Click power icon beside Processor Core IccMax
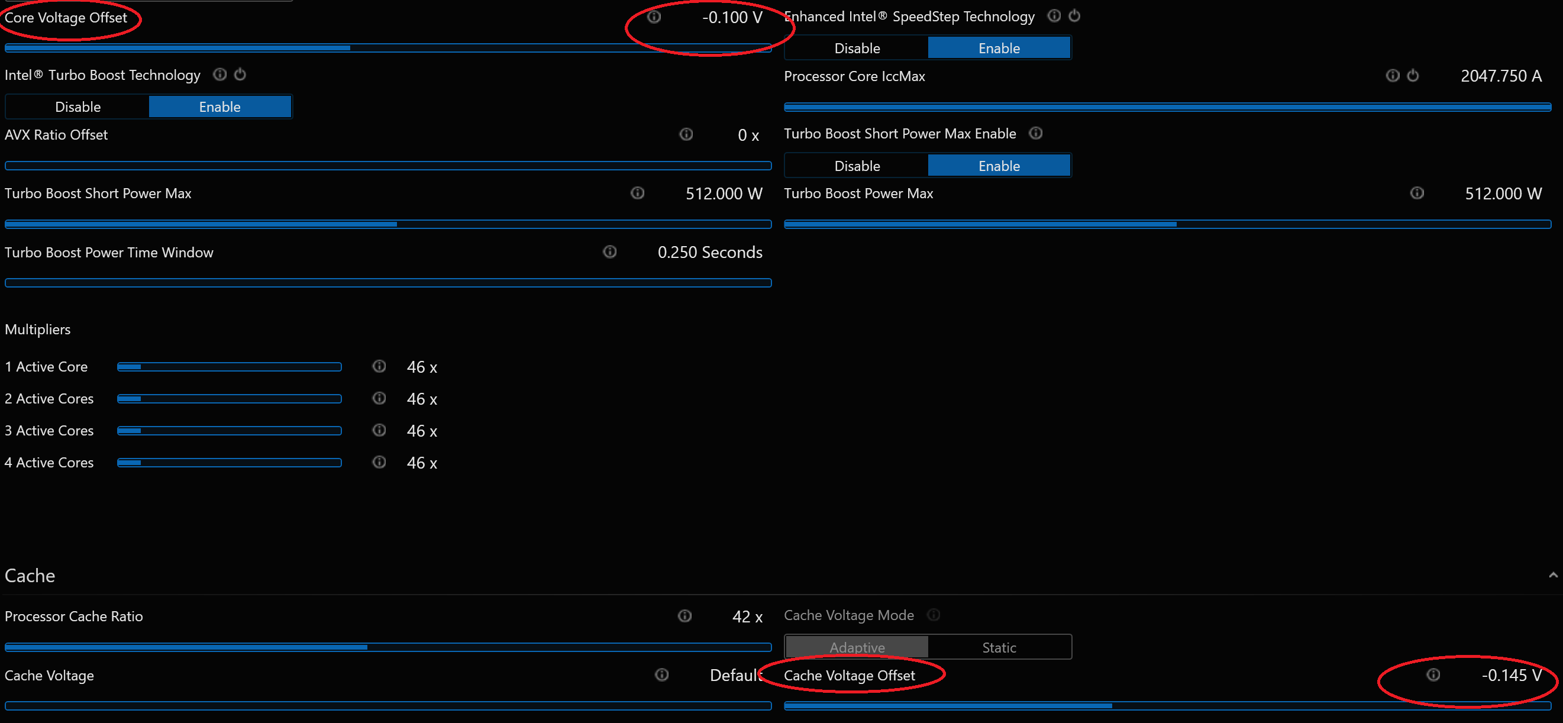1563x723 pixels. (1413, 75)
